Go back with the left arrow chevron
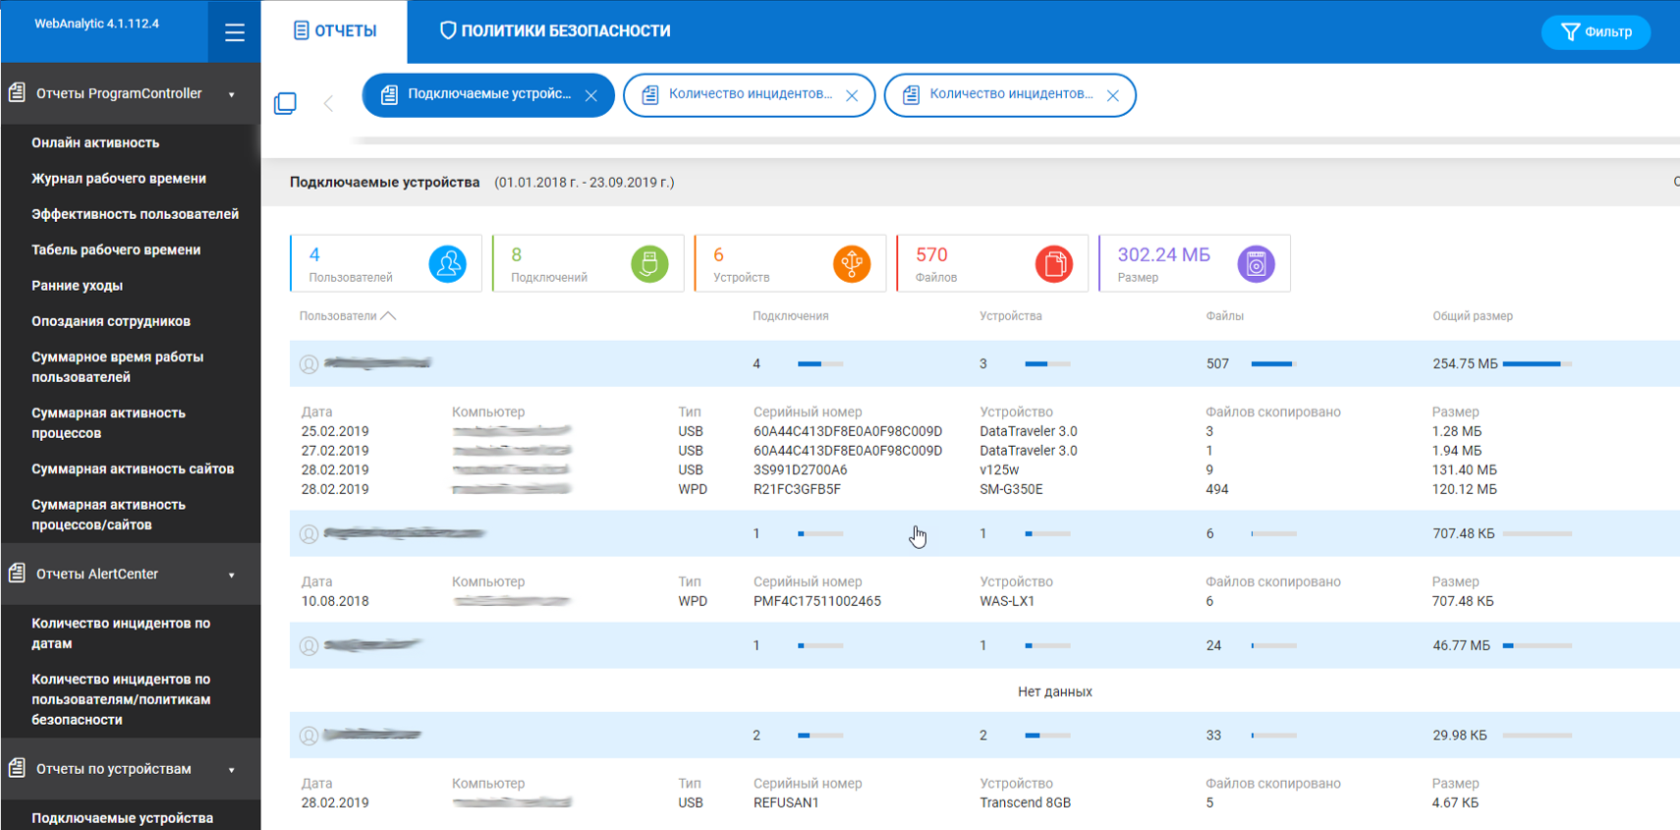The height and width of the screenshot is (830, 1680). pyautogui.click(x=328, y=103)
